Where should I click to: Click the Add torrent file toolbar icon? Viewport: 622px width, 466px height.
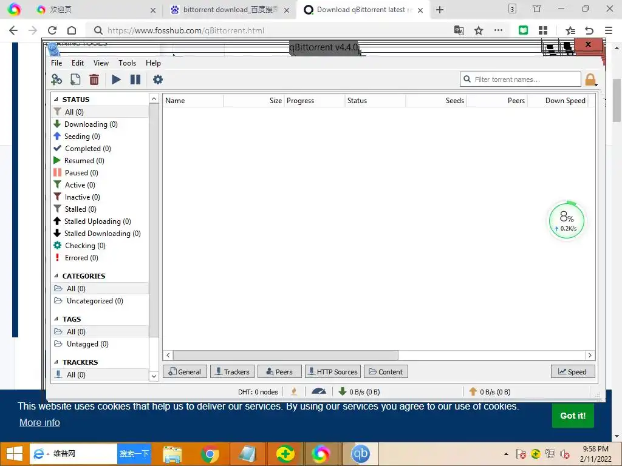click(x=75, y=79)
